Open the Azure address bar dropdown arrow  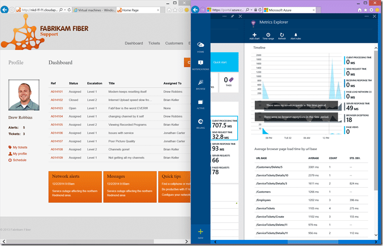(252, 10)
